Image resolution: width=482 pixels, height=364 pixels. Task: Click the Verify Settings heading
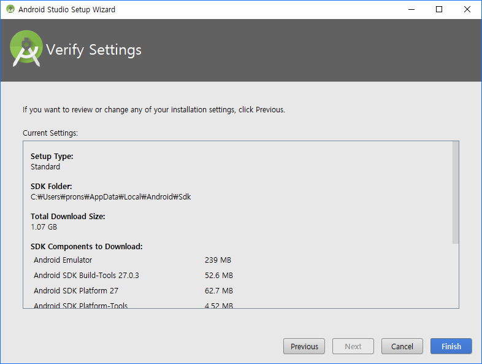(94, 50)
